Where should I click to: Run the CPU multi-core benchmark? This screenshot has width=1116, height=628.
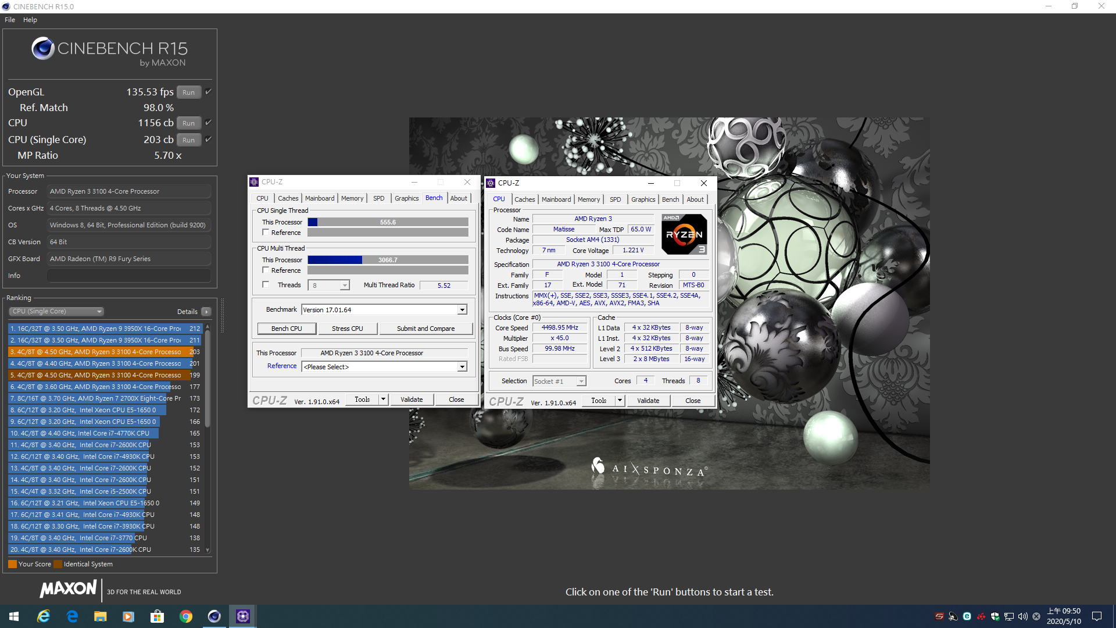pyautogui.click(x=188, y=123)
